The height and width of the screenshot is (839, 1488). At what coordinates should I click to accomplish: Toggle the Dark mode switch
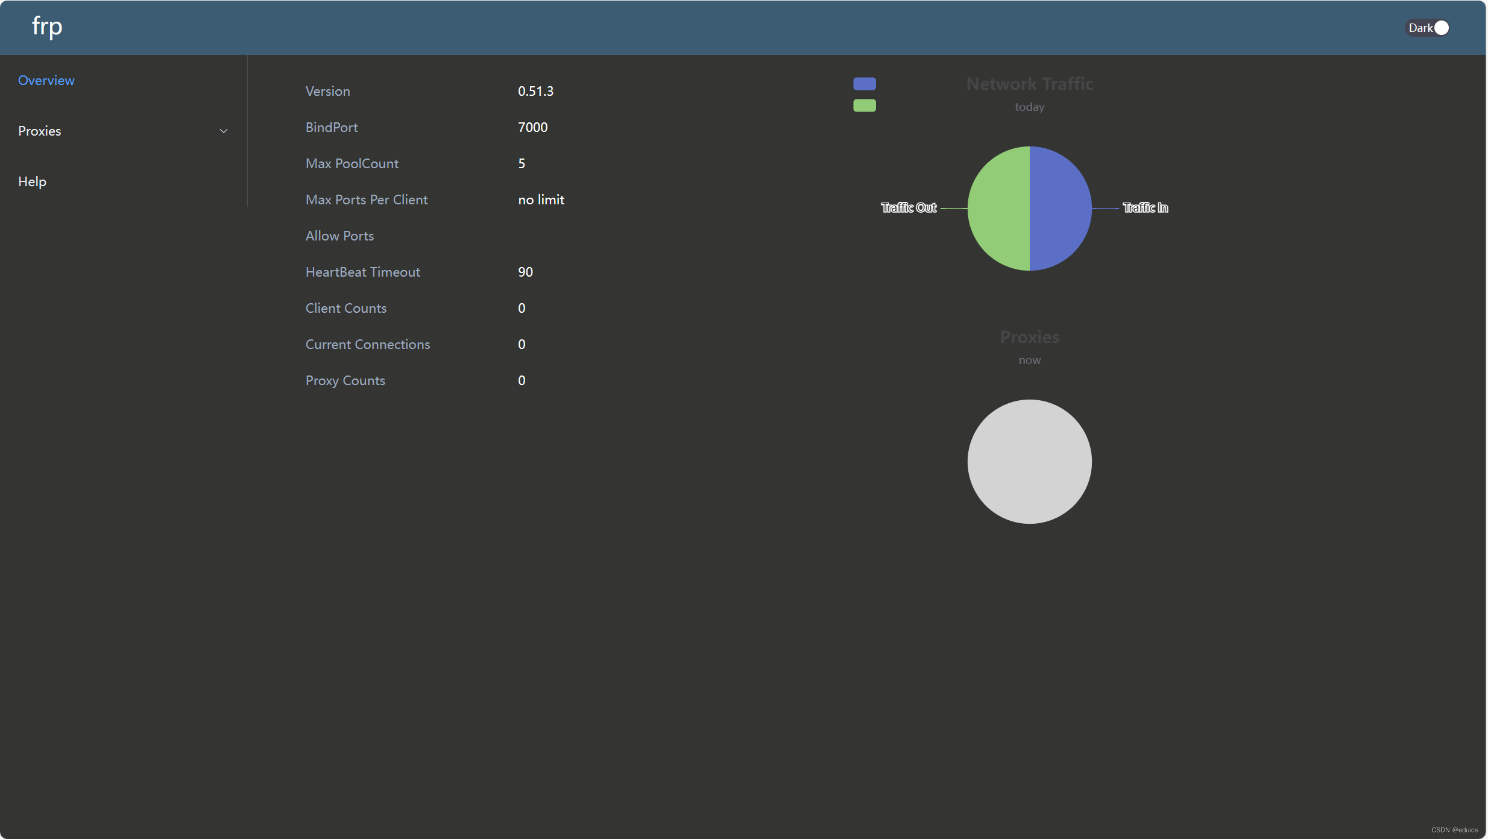coord(1427,28)
